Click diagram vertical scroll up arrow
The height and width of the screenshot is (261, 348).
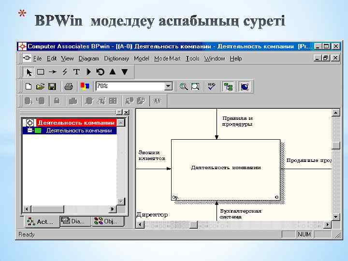336,113
